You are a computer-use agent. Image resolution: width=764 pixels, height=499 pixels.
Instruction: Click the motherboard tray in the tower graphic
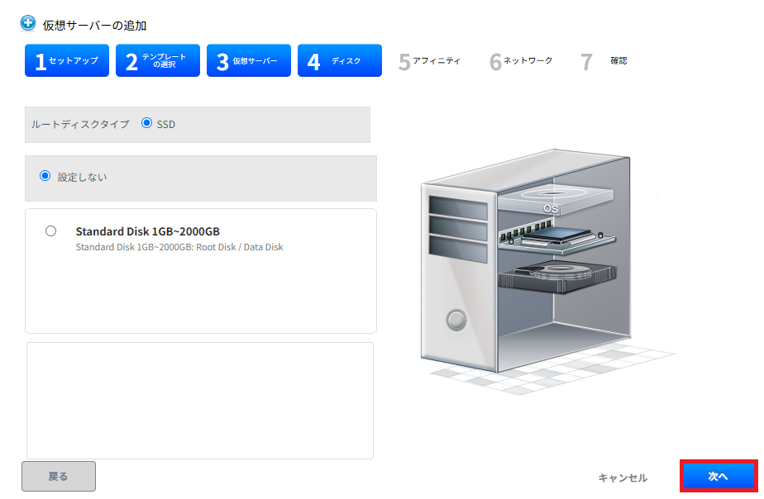coord(557,236)
